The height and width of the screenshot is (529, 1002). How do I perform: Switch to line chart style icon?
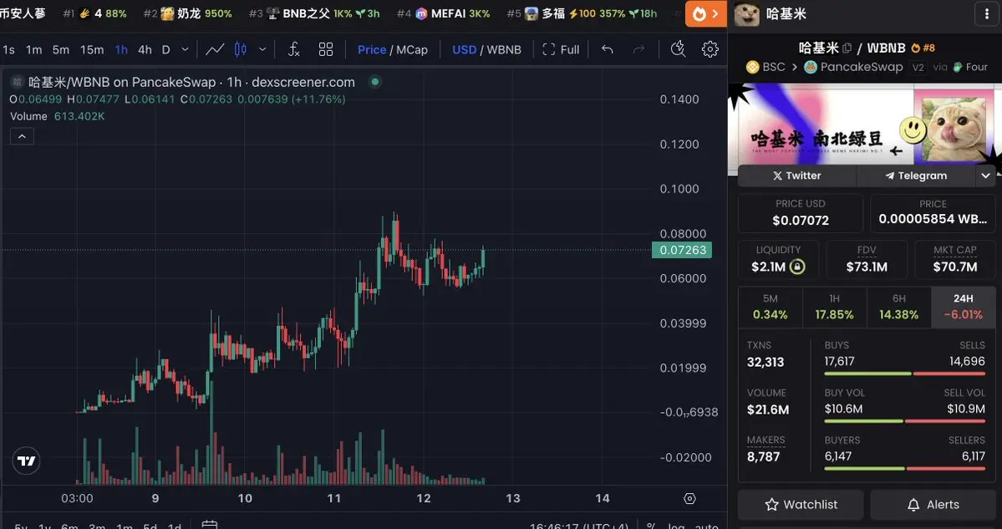(x=215, y=49)
